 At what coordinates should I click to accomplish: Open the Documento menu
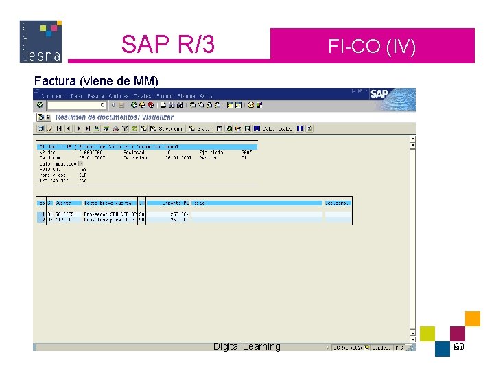[53, 95]
